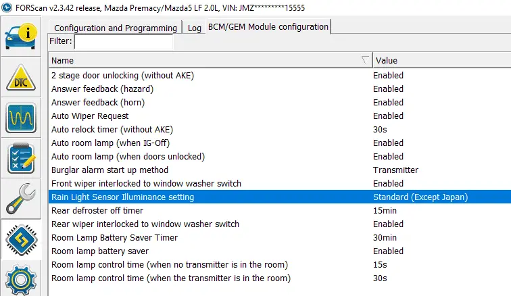Image resolution: width=511 pixels, height=296 pixels.
Task: Sort by the Name column header
Action: (203, 60)
